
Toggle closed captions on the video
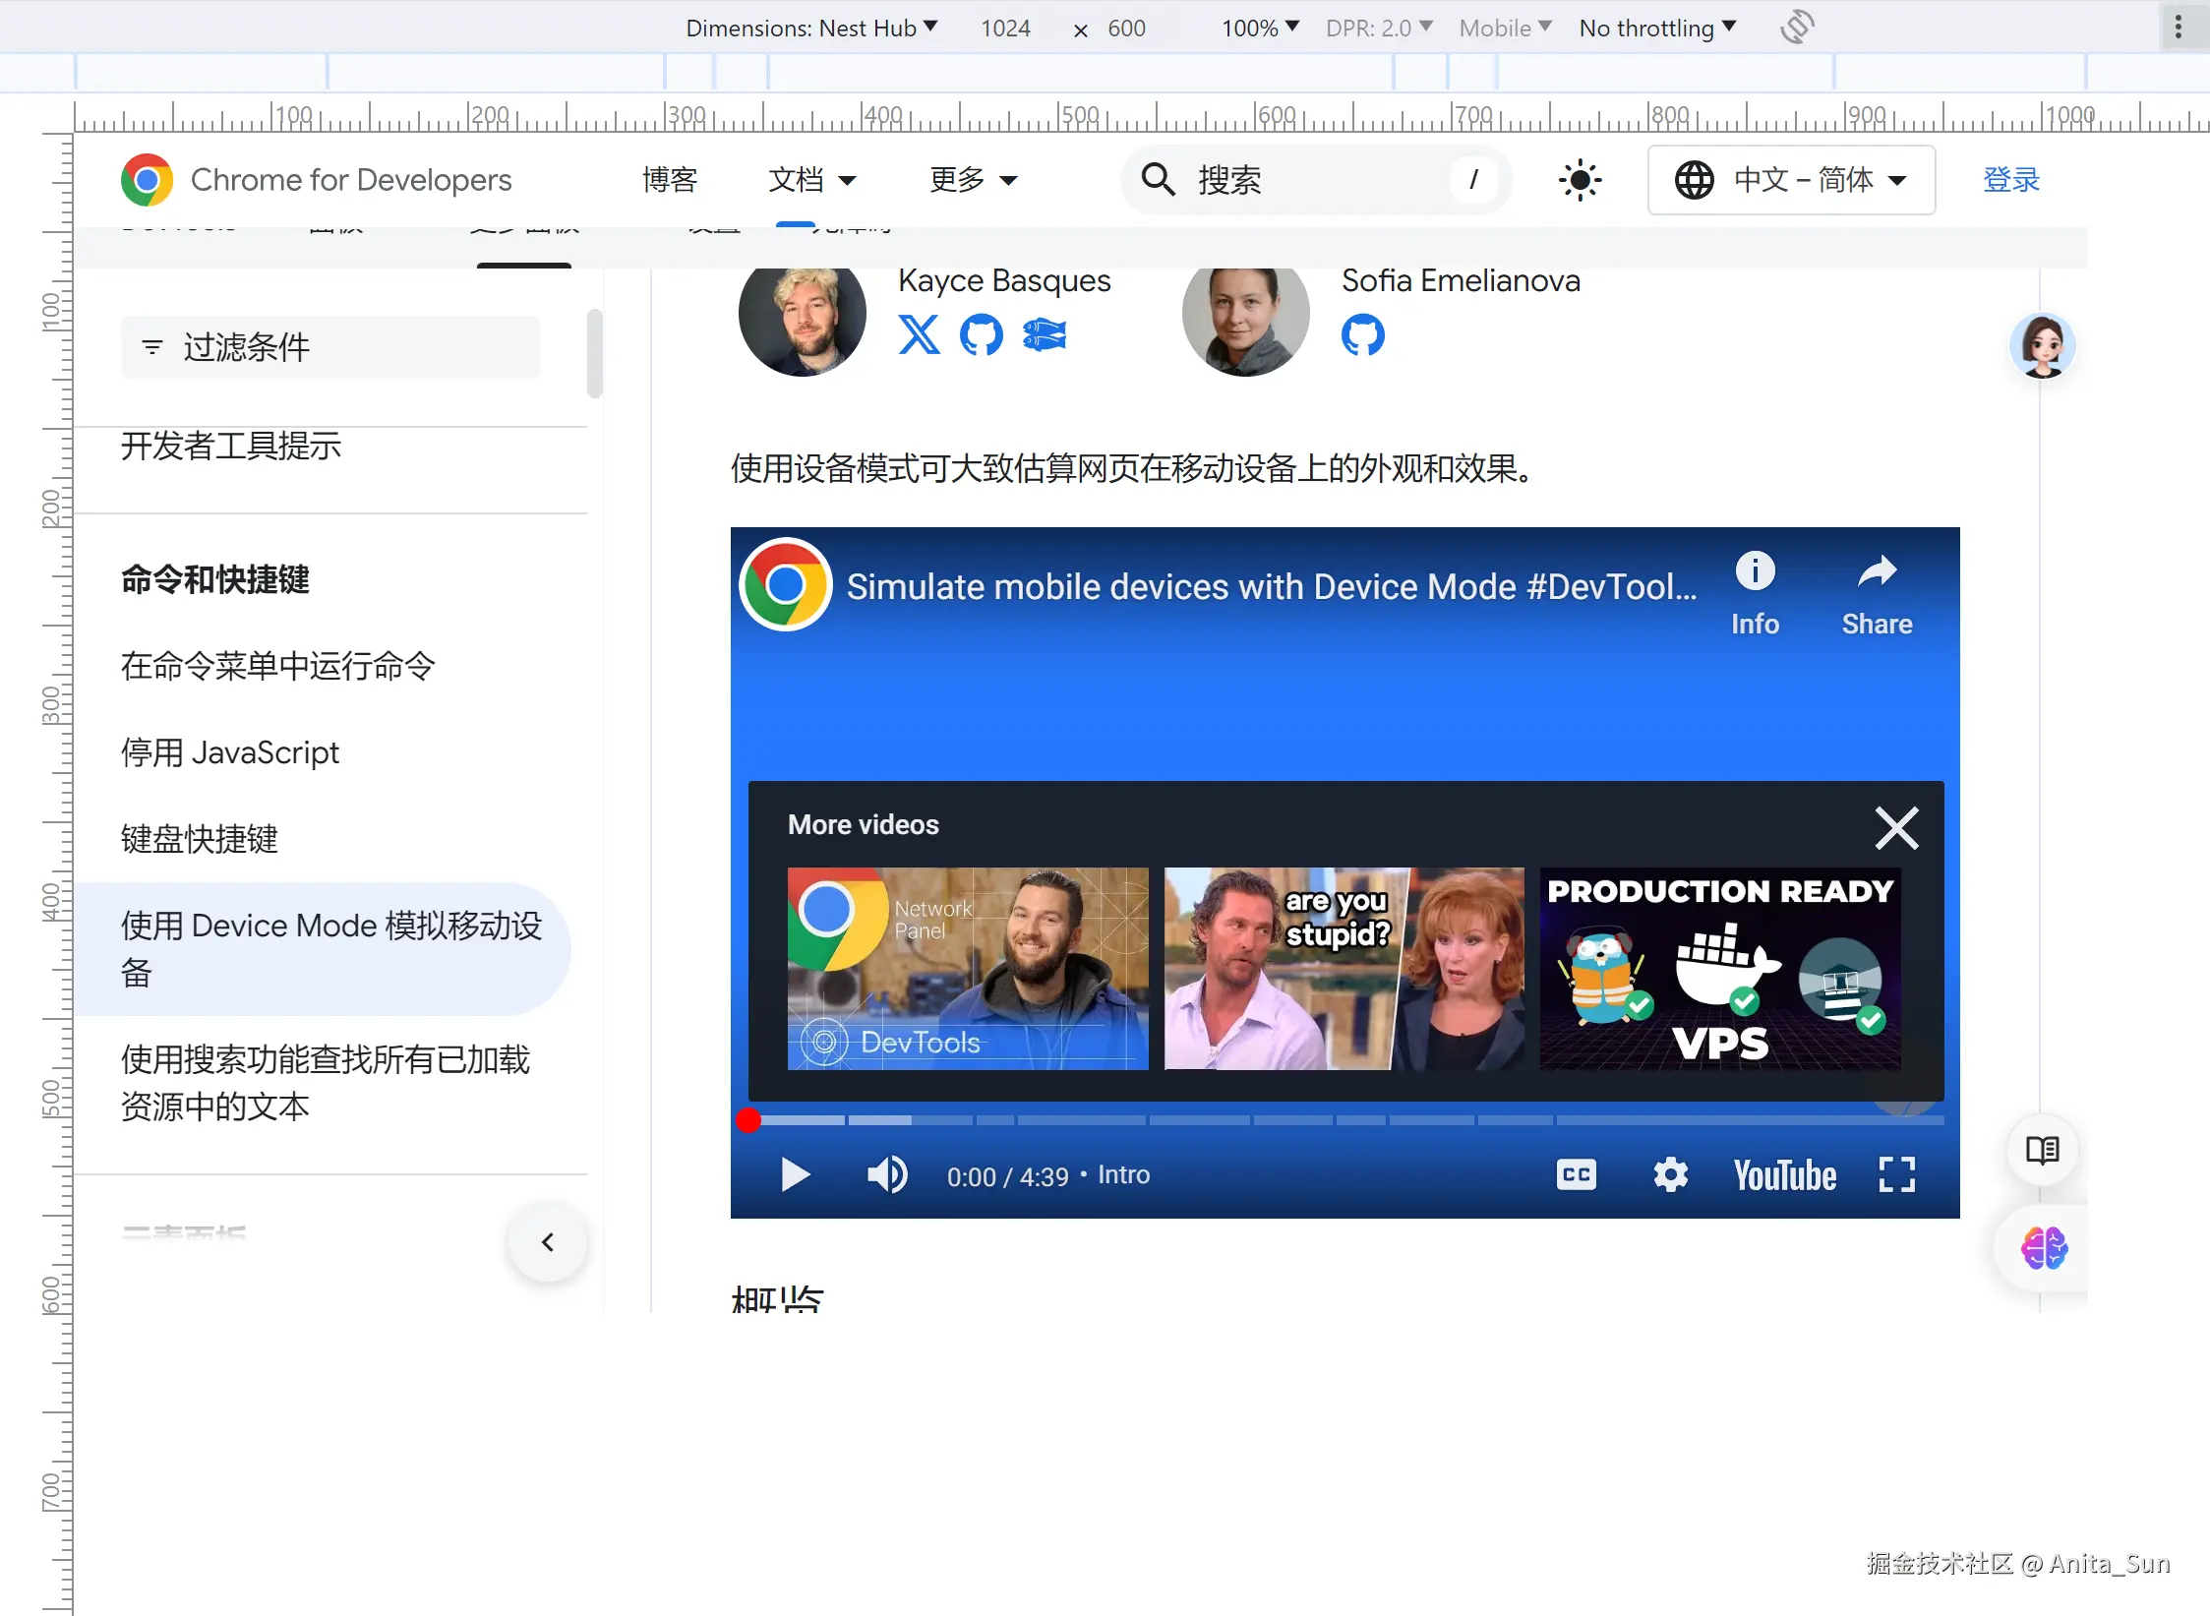click(x=1576, y=1174)
